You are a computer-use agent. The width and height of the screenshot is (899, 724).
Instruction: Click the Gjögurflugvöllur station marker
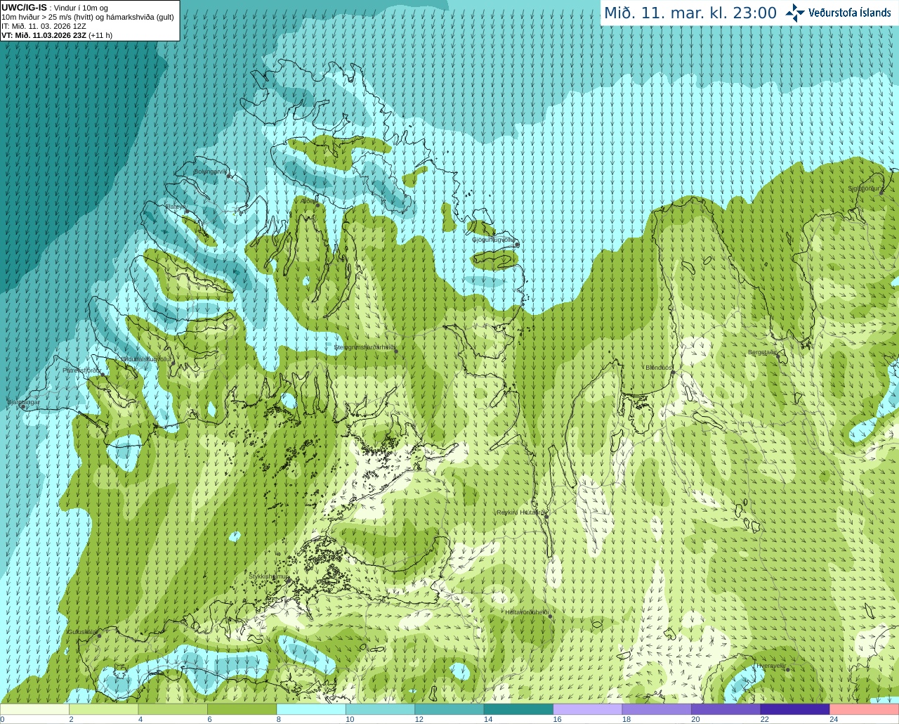tap(516, 244)
